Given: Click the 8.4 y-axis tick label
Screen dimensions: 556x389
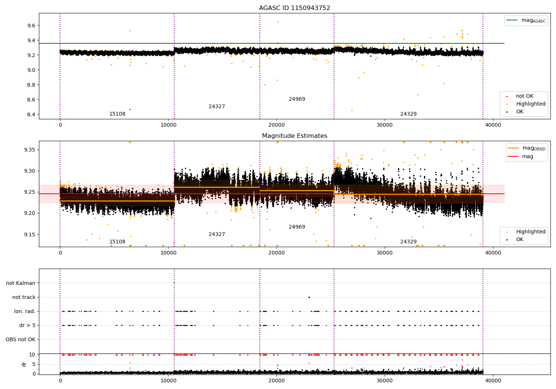Looking at the screenshot, I should 31,114.
